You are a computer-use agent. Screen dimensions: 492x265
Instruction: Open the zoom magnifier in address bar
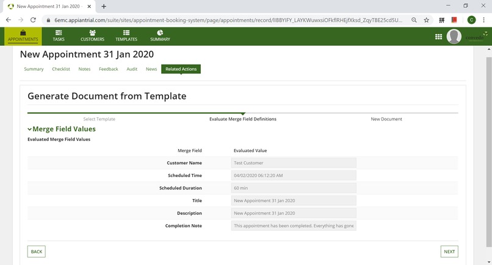tap(414, 20)
